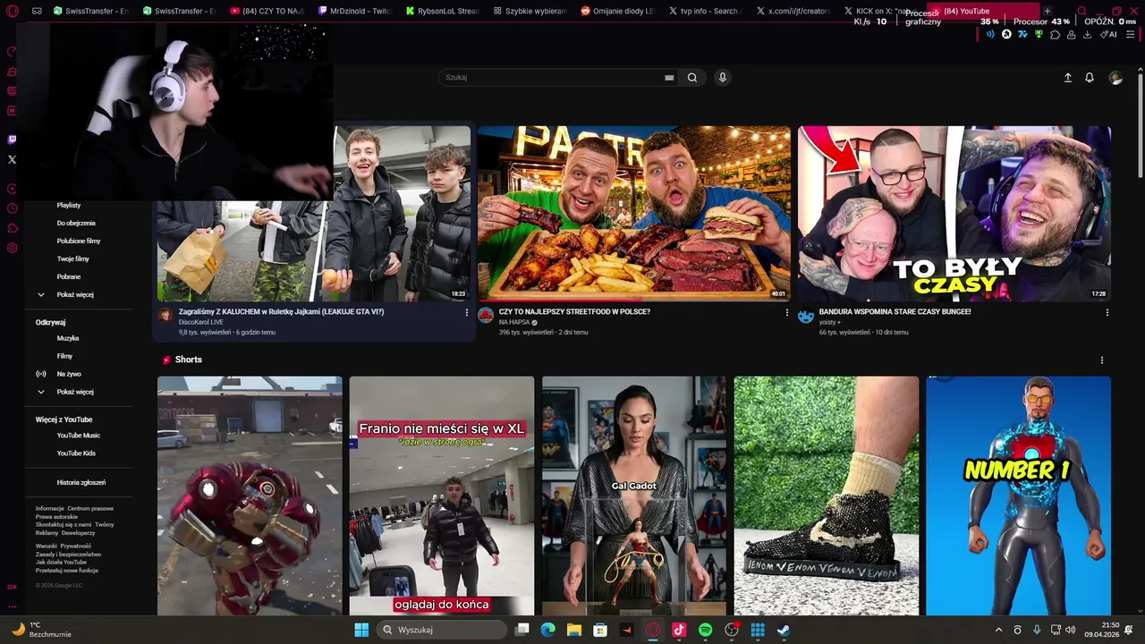The image size is (1145, 644).
Task: Open the Gal Gadot Short
Action: pyautogui.click(x=634, y=496)
